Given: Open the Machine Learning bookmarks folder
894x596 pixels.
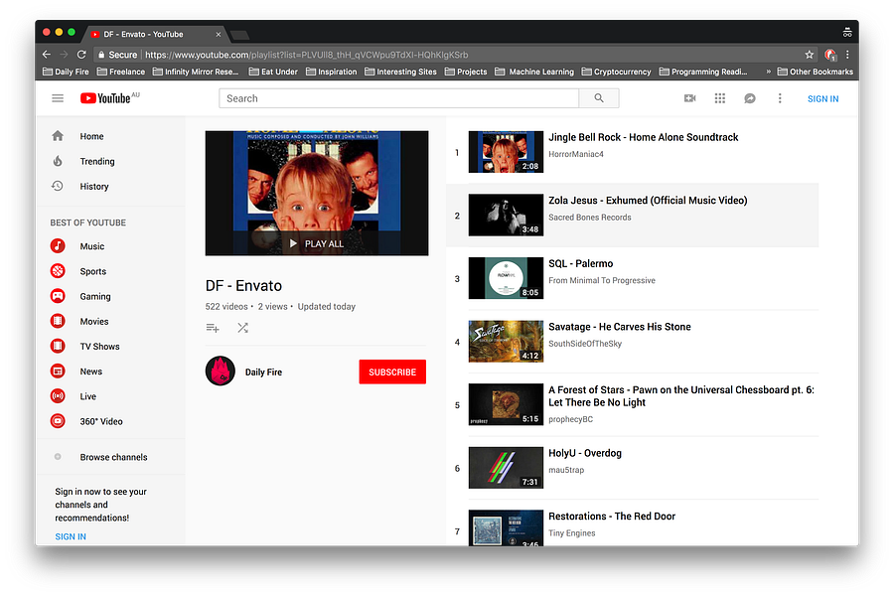Looking at the screenshot, I should 534,72.
